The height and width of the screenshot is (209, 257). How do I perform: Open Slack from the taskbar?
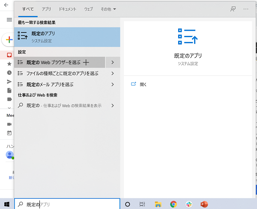188,204
